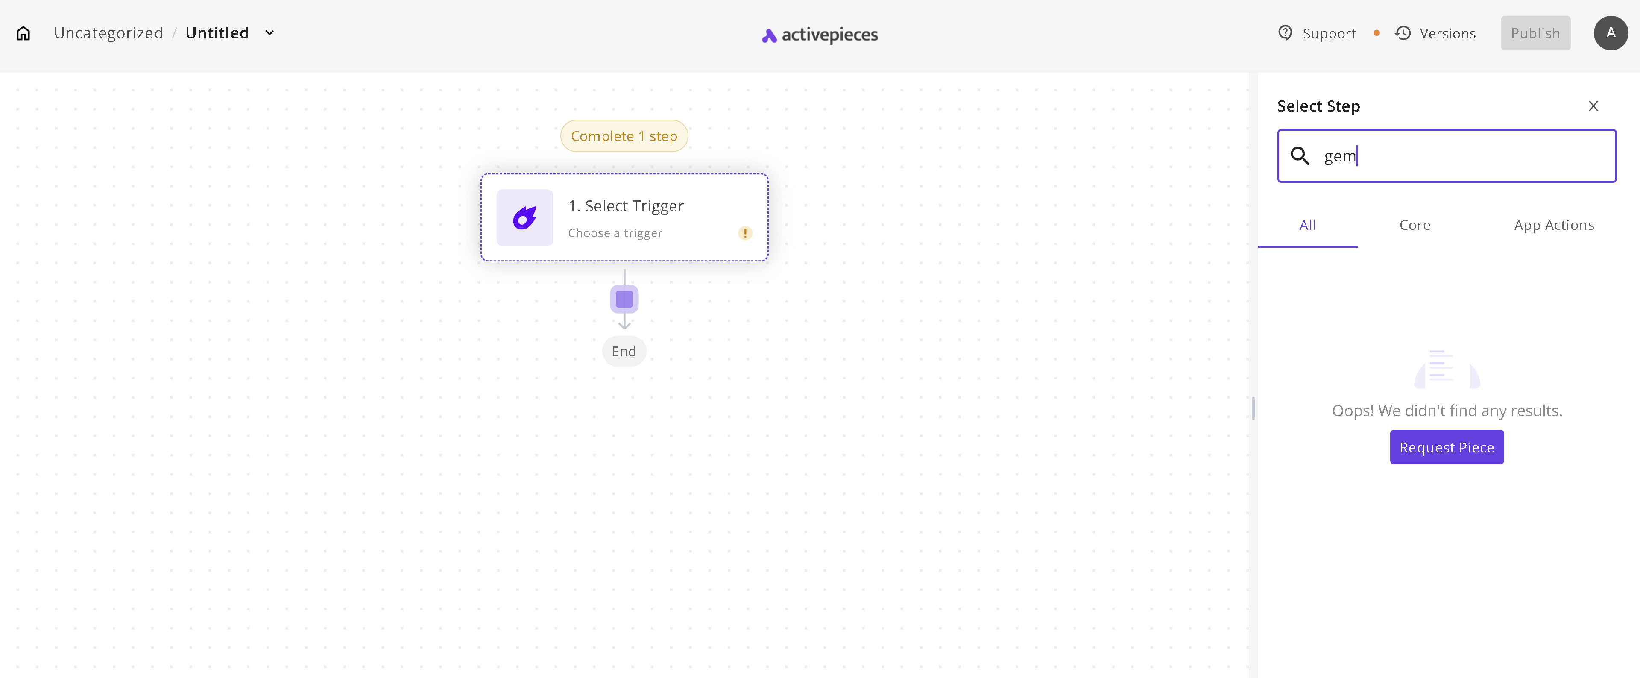Click the yellow warning icon on trigger
This screenshot has height=678, width=1640.
pyautogui.click(x=745, y=233)
